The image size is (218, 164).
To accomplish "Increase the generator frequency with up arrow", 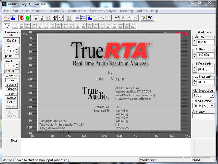I will pos(17,50).
